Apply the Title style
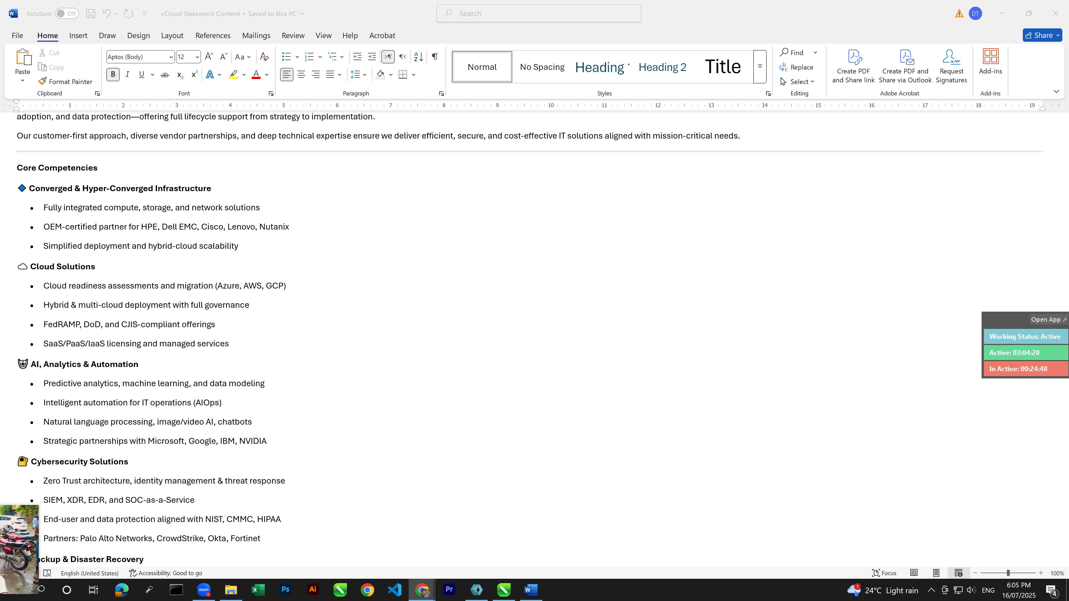This screenshot has width=1069, height=601. click(x=723, y=67)
